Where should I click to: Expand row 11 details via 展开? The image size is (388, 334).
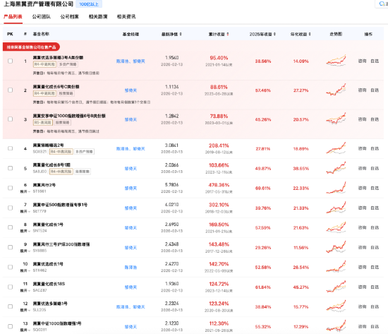pos(25,290)
